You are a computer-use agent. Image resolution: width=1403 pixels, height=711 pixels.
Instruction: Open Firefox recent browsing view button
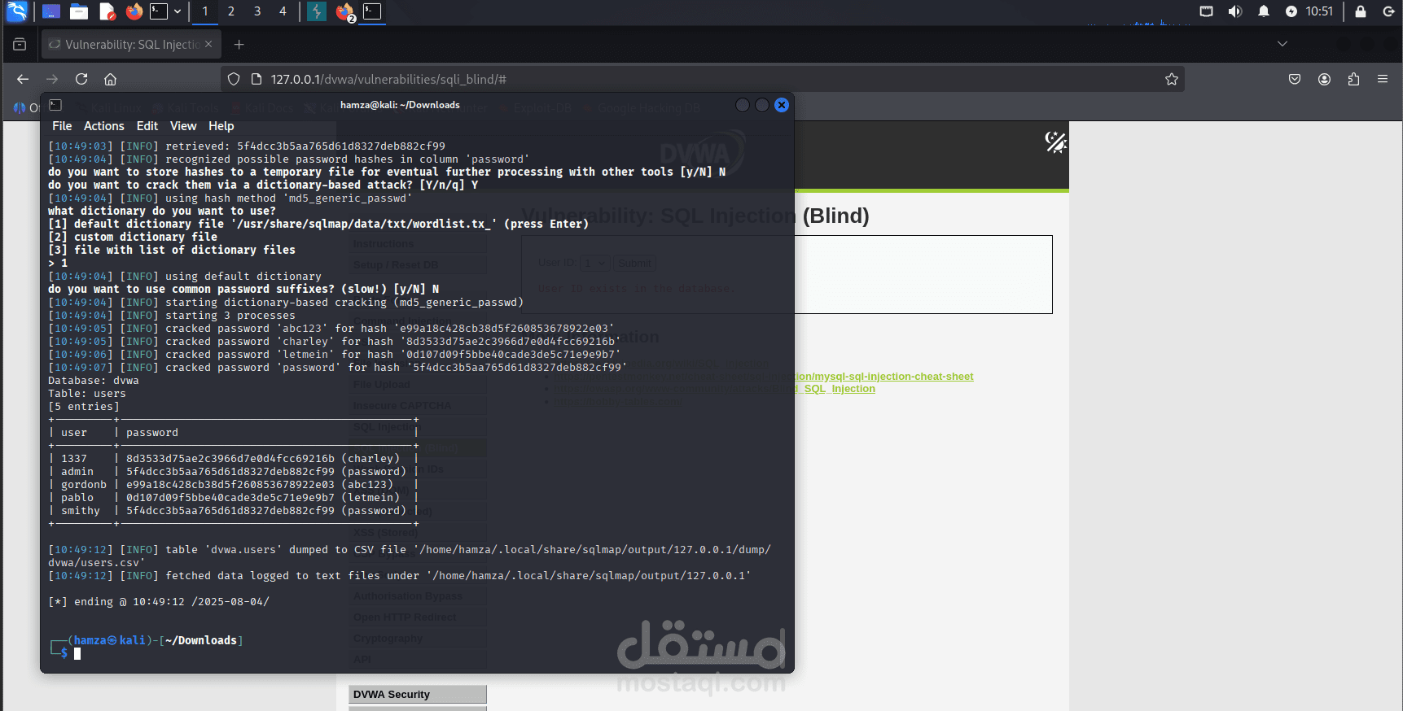[x=20, y=45]
